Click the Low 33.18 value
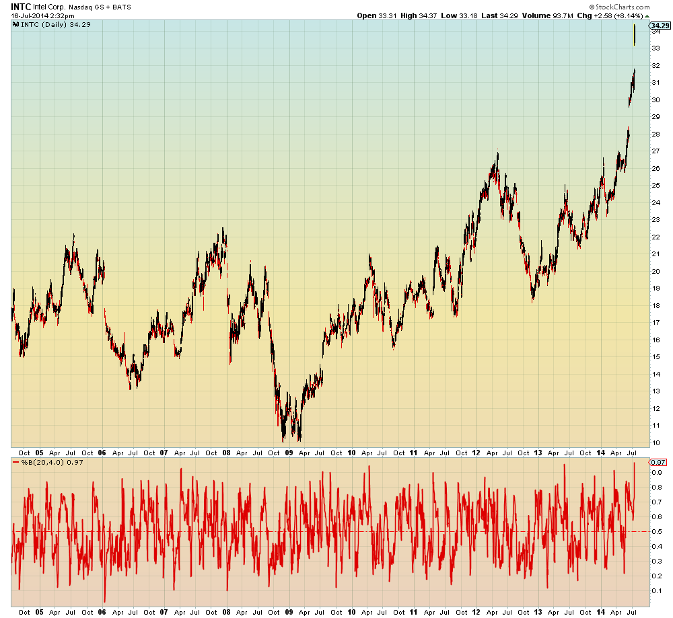Image resolution: width=673 pixels, height=618 pixels. [459, 16]
